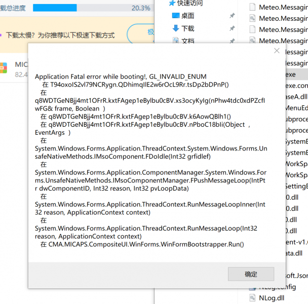
Task: Close the fatal error dialog with X
Action: 277,51
